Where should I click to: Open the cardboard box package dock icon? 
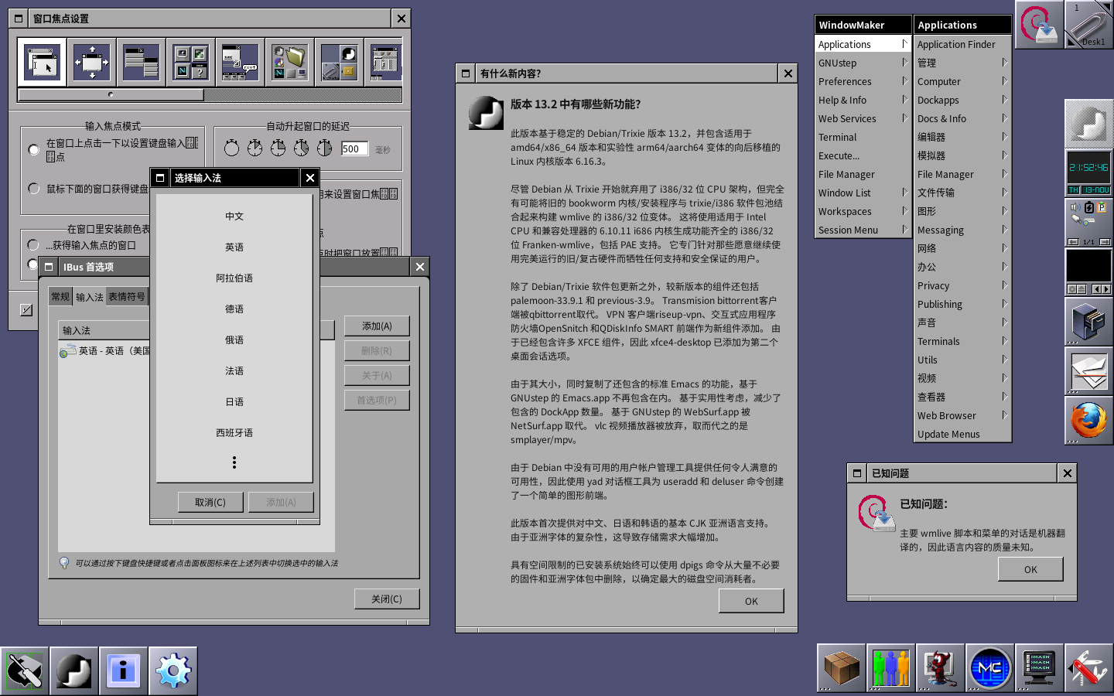[841, 669]
